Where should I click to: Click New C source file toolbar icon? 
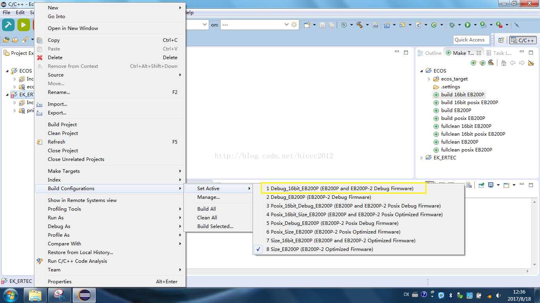point(419,25)
